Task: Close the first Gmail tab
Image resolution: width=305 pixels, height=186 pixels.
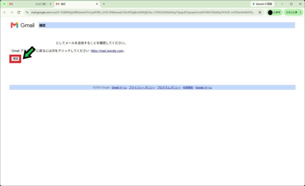Action: point(50,4)
